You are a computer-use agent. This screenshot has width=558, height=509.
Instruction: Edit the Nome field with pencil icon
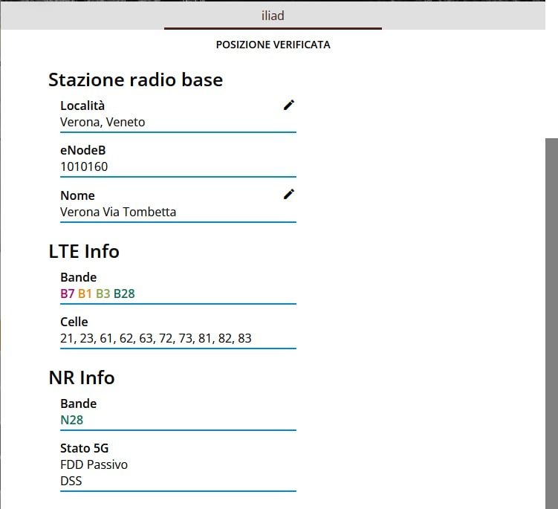click(x=288, y=195)
